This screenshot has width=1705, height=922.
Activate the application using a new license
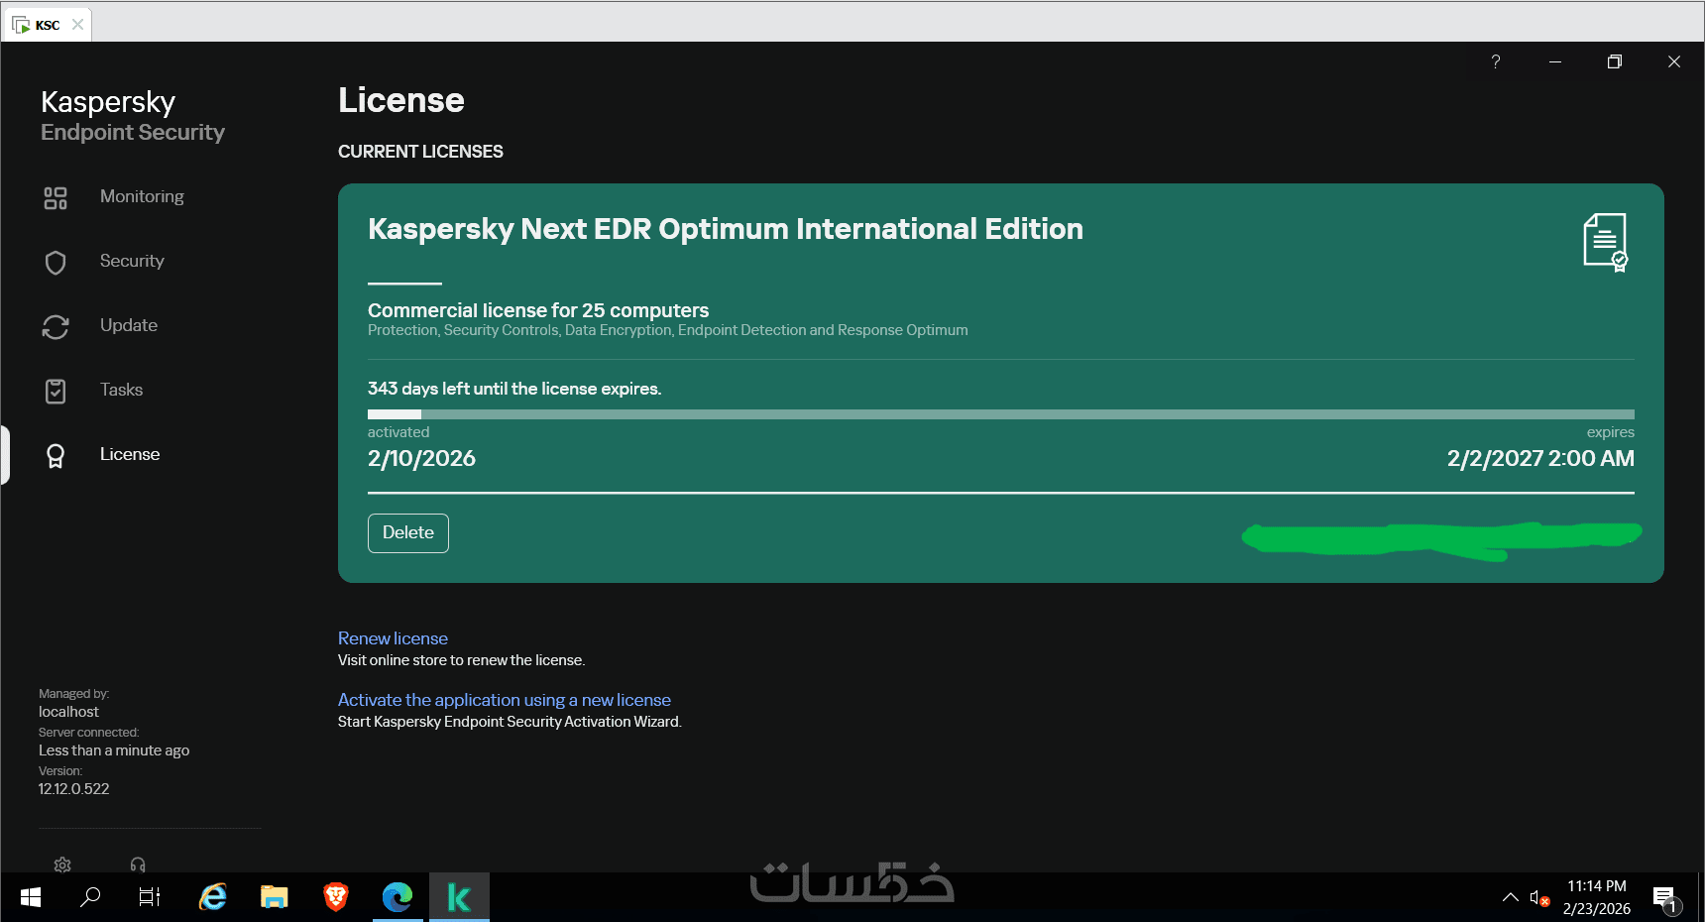(505, 700)
